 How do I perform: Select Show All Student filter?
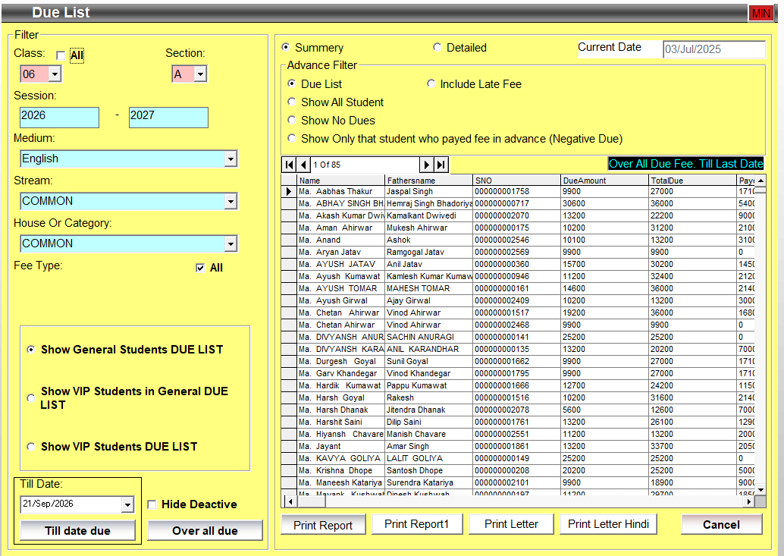pyautogui.click(x=291, y=102)
